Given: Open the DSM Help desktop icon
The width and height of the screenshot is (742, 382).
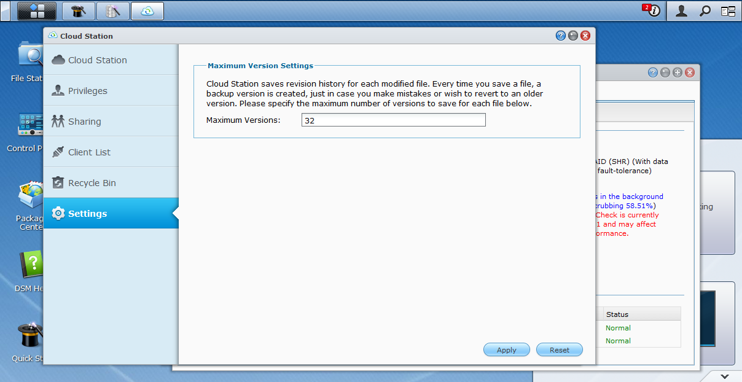Looking at the screenshot, I should [29, 271].
